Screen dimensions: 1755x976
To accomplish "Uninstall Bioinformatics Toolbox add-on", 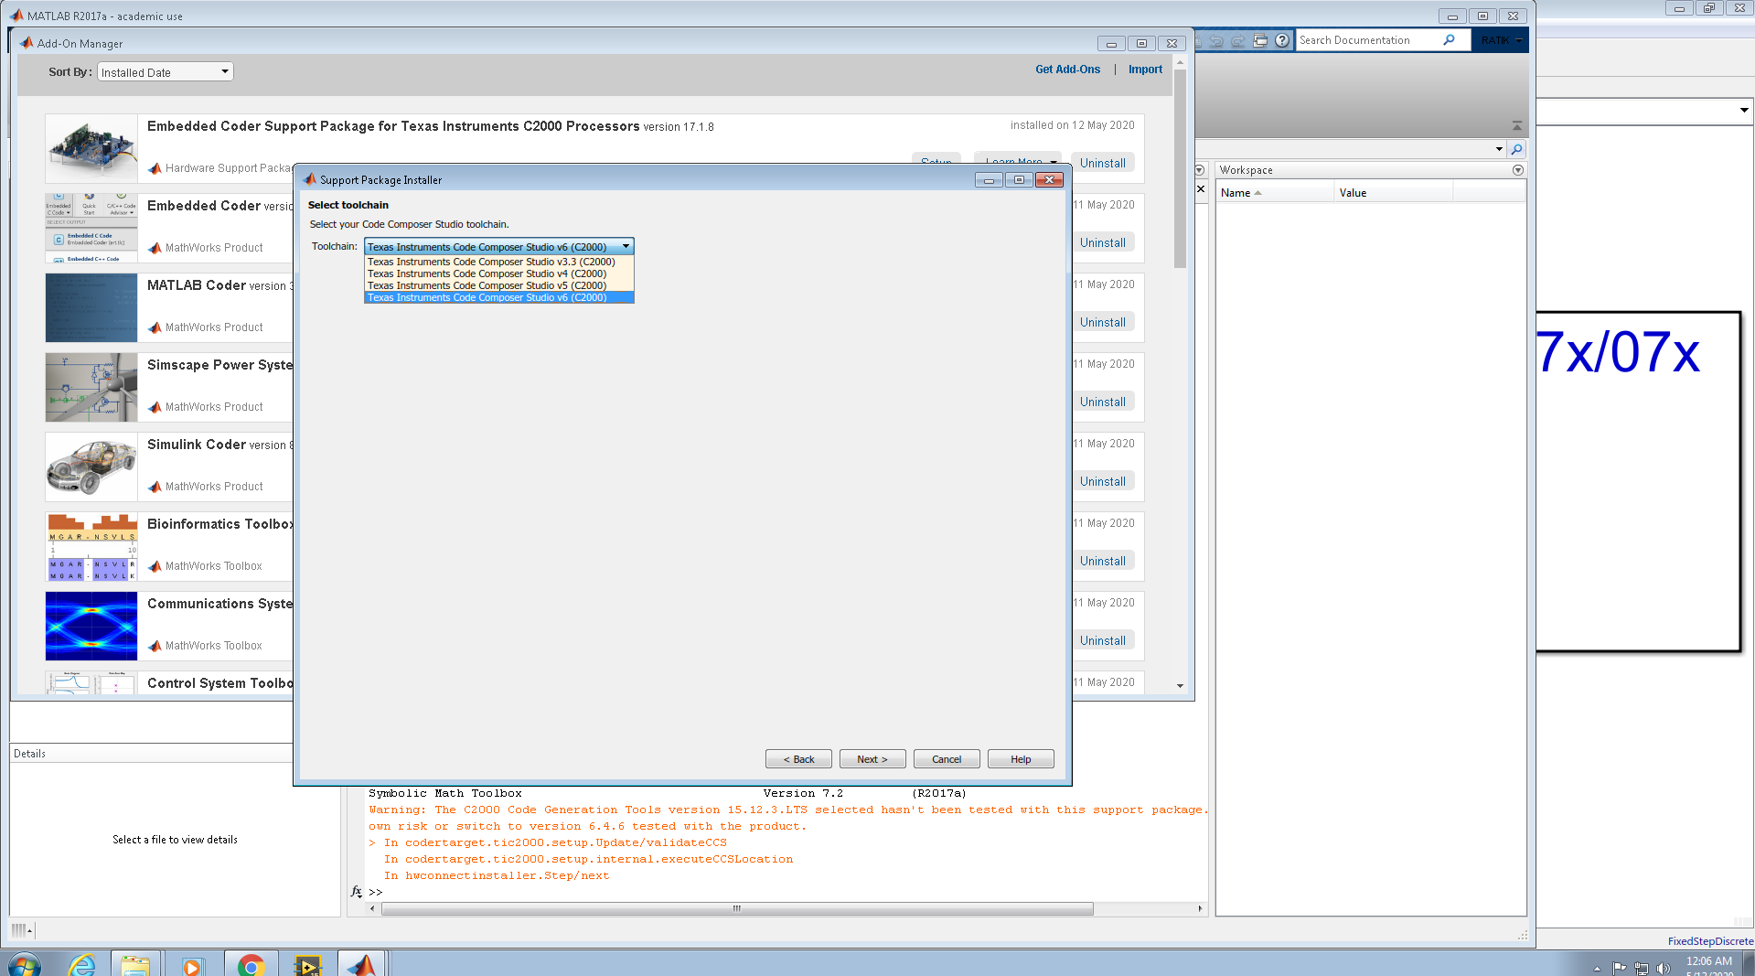I will (1102, 561).
